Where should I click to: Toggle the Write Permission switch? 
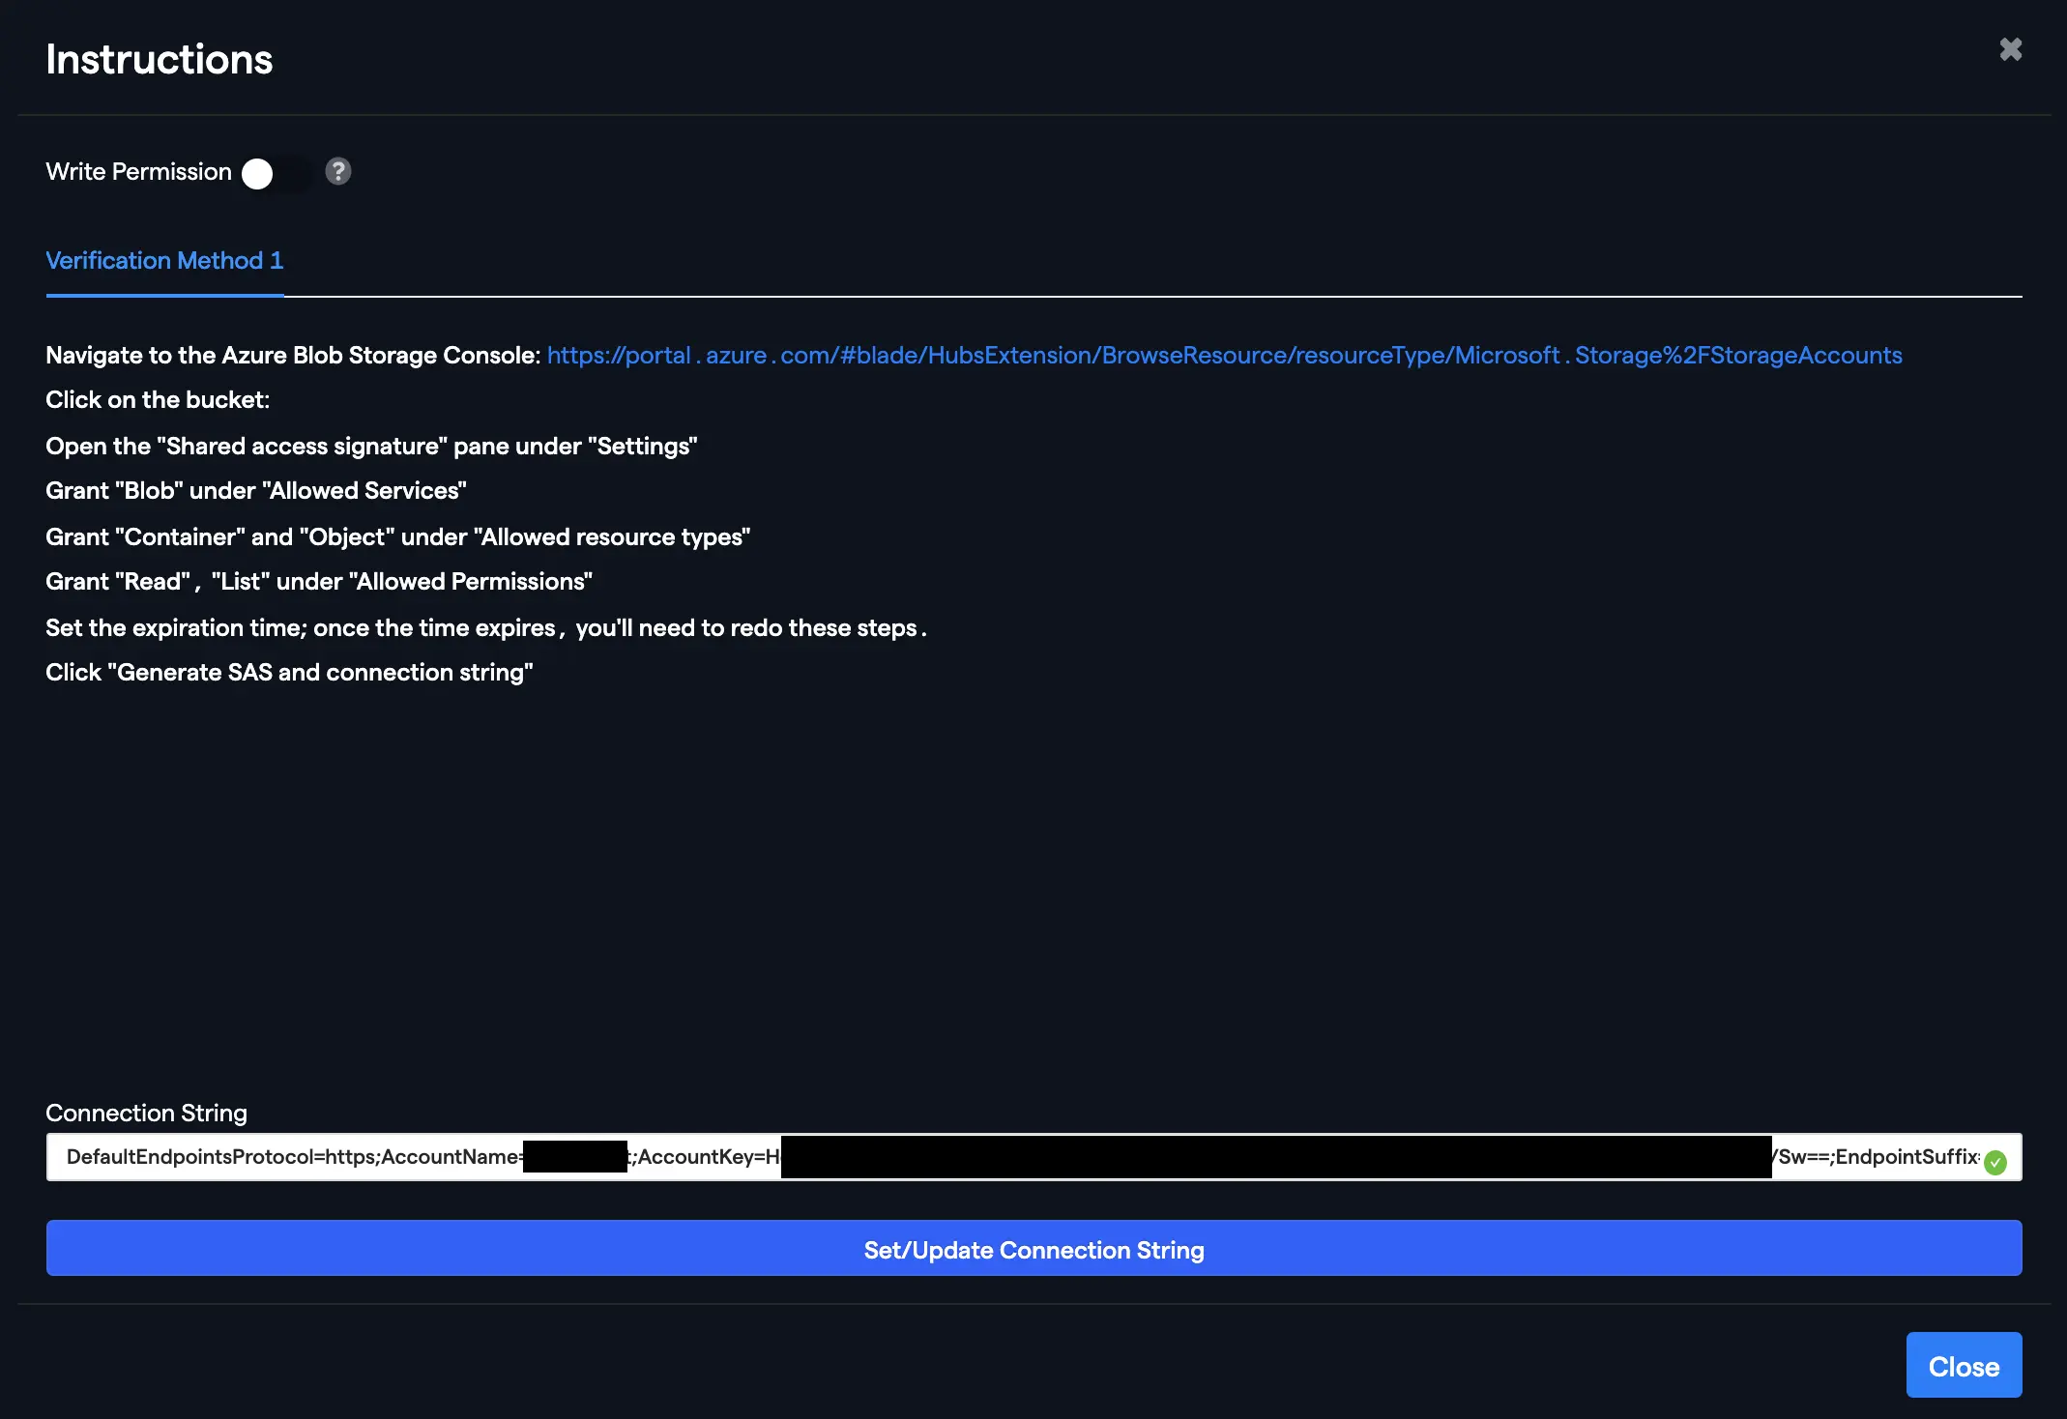click(x=277, y=174)
